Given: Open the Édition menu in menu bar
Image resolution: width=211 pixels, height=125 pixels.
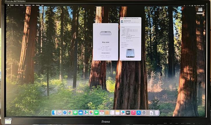Looking at the screenshot, I should coord(22,5).
